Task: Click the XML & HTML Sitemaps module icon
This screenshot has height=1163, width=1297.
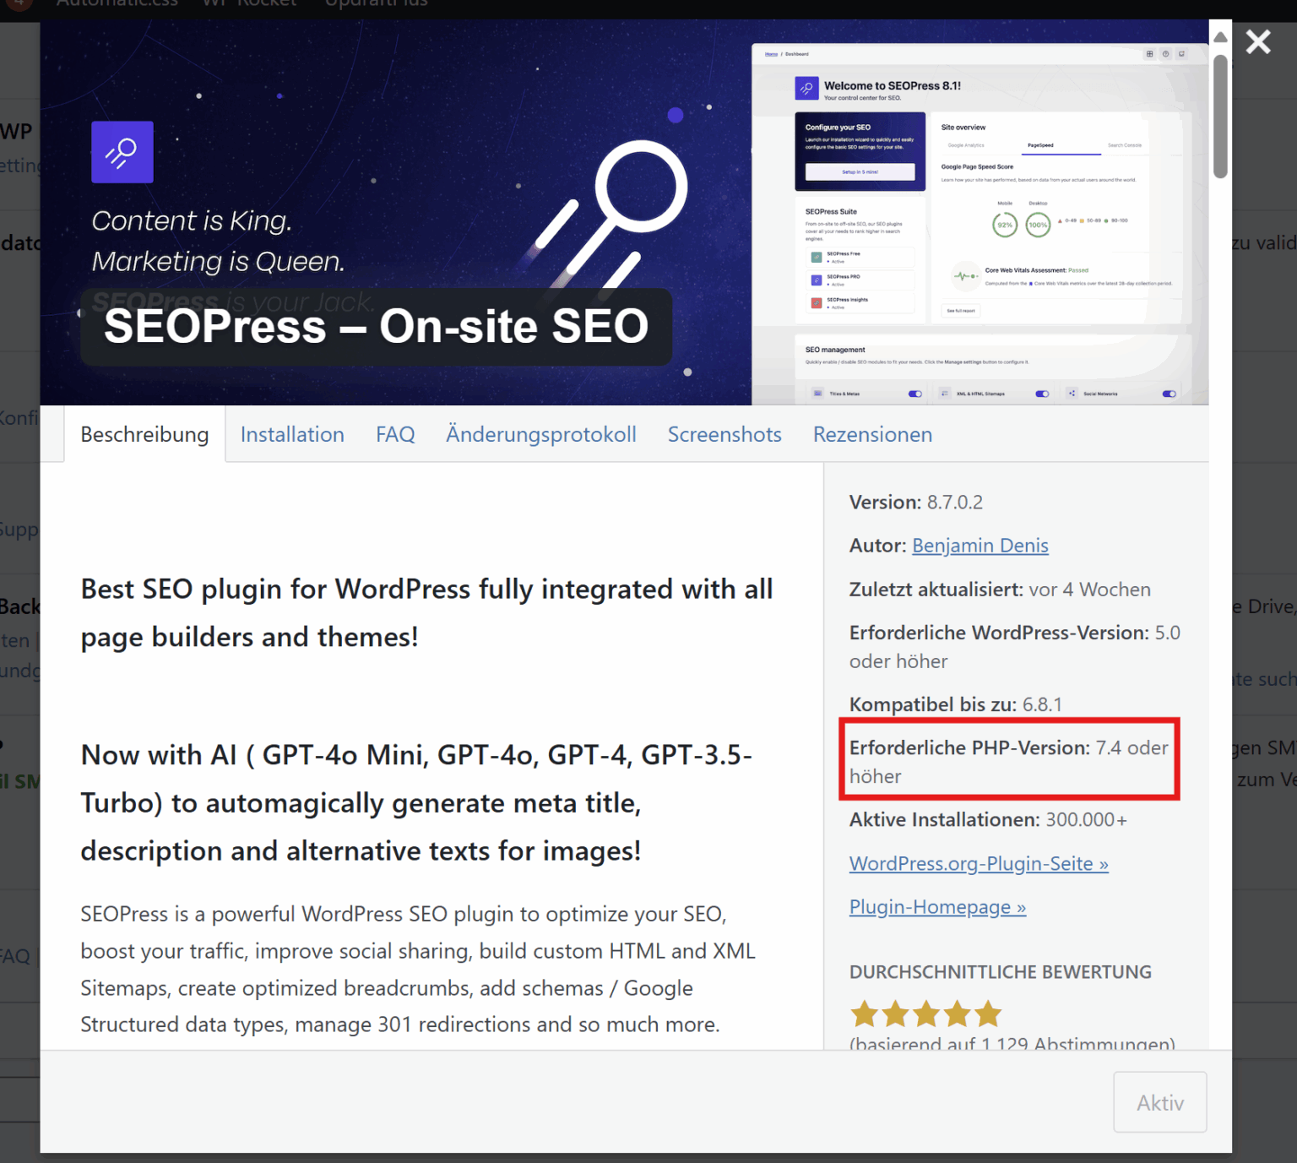Action: click(x=945, y=393)
